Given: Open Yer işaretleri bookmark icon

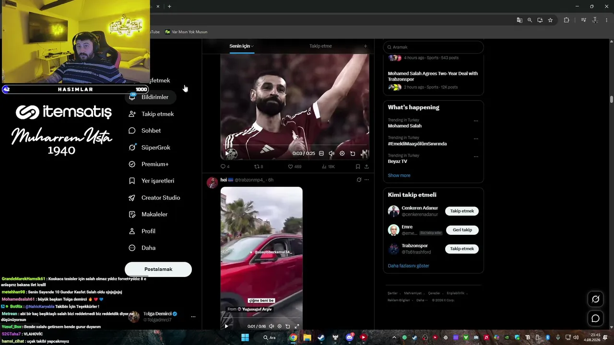Looking at the screenshot, I should click(132, 181).
